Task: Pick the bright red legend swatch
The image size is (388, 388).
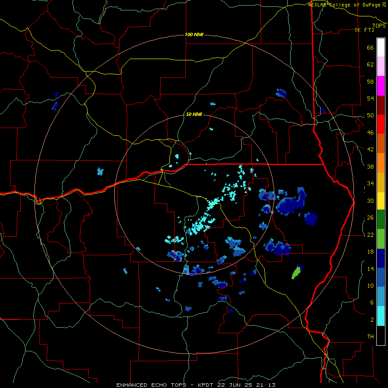Action: (x=381, y=124)
